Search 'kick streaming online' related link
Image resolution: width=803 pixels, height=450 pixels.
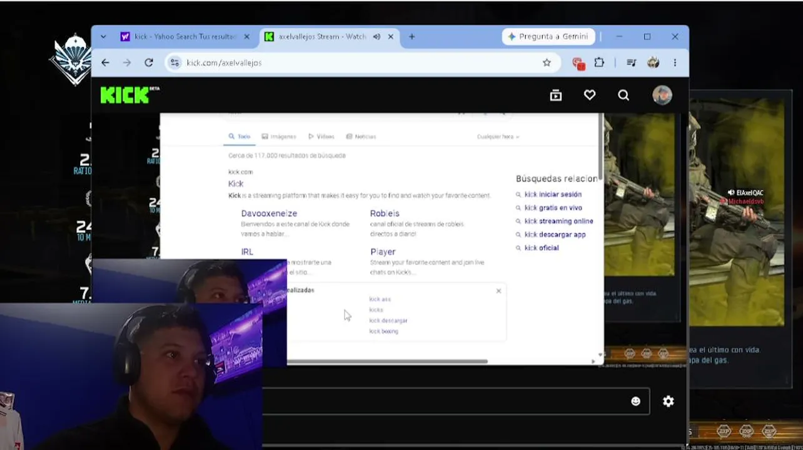point(559,221)
